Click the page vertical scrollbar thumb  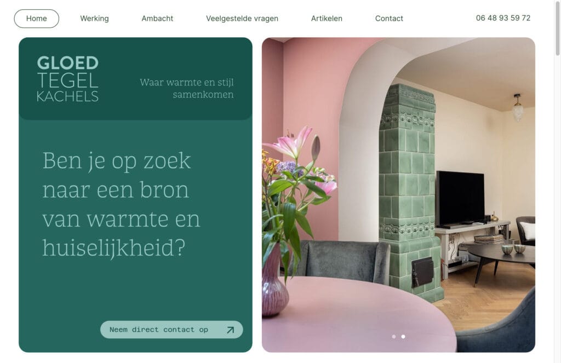[x=557, y=28]
